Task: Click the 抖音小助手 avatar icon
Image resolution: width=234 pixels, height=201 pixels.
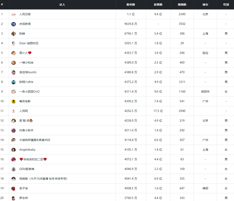Action: [x=14, y=130]
